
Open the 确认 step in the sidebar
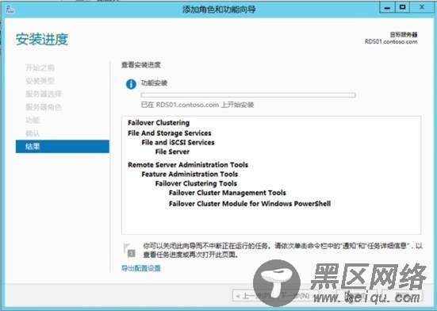pyautogui.click(x=33, y=133)
